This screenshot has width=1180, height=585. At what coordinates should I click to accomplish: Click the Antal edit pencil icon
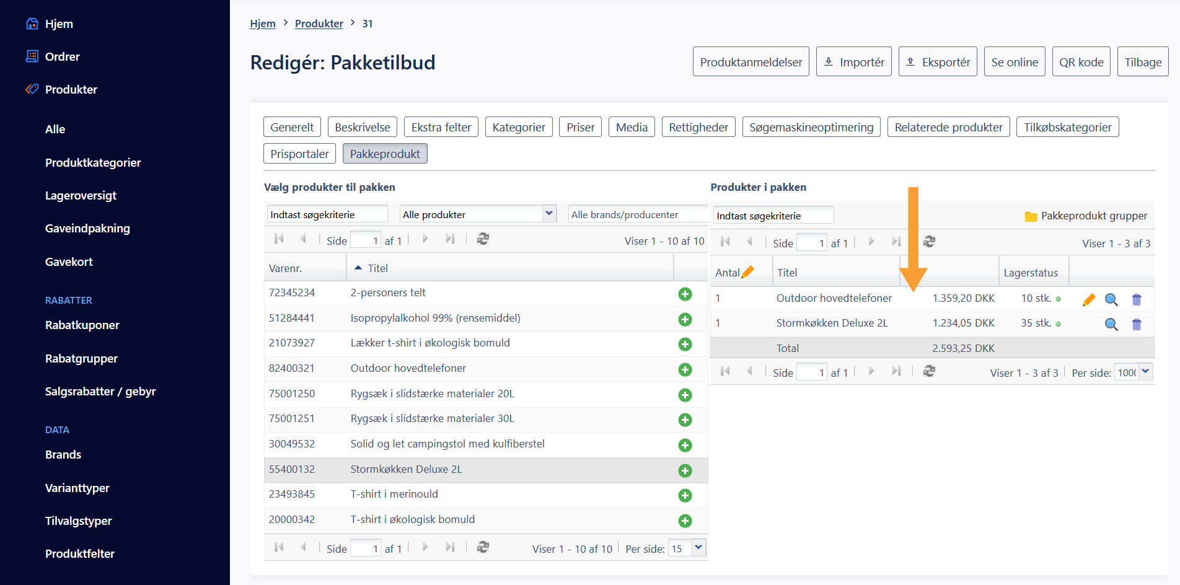[x=748, y=272]
